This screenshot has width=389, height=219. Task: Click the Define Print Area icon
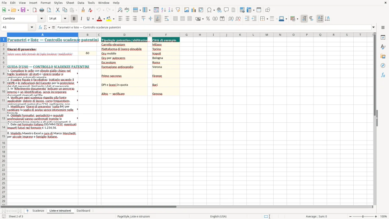242,10
